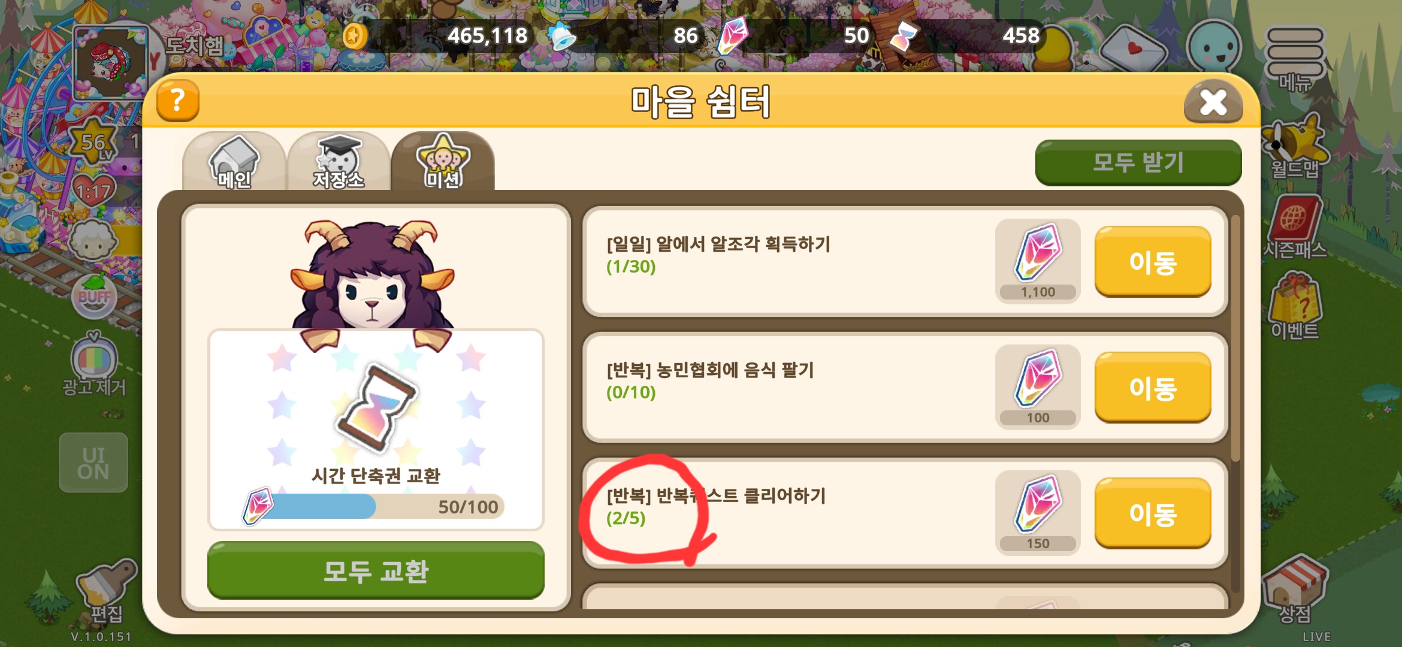Switch to the 저장소 tab
This screenshot has width=1402, height=647.
pyautogui.click(x=339, y=161)
